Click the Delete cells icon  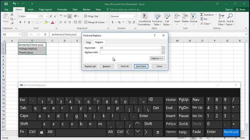tap(185, 16)
